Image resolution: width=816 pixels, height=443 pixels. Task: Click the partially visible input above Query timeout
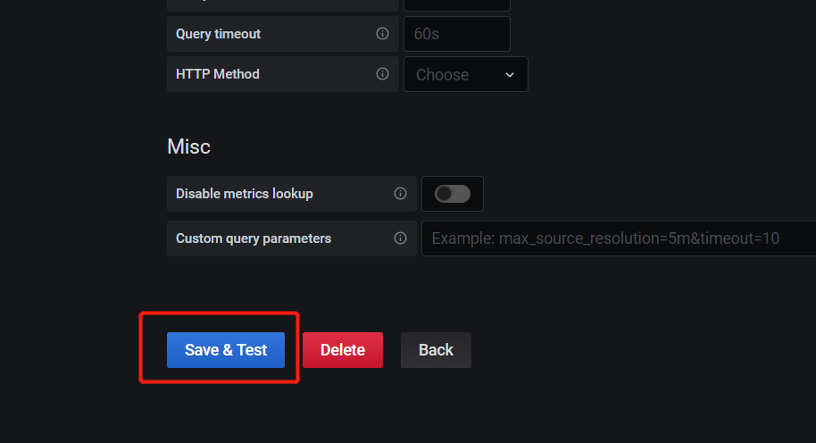pyautogui.click(x=457, y=5)
